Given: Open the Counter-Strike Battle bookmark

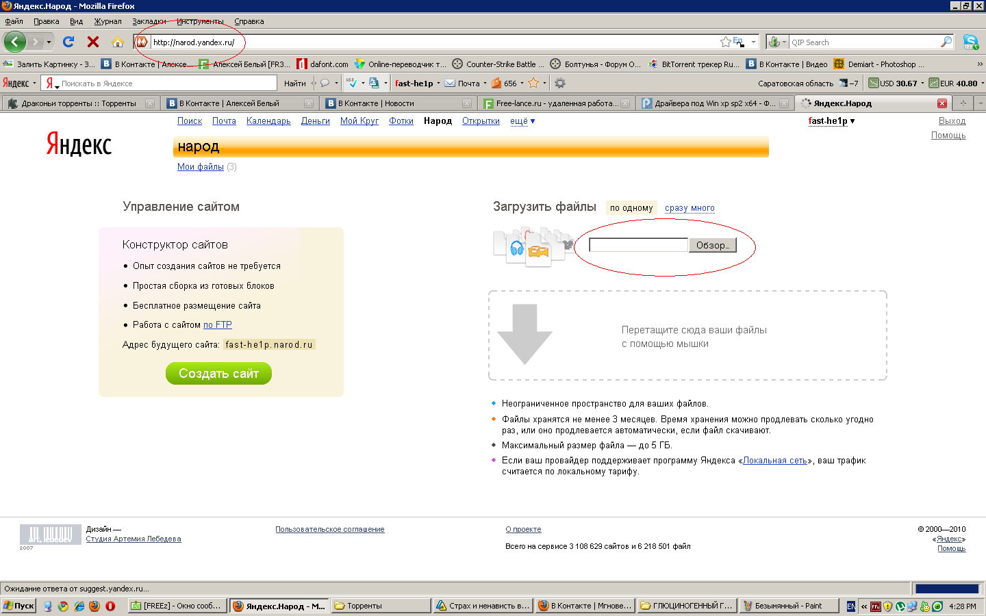Looking at the screenshot, I should pos(498,64).
